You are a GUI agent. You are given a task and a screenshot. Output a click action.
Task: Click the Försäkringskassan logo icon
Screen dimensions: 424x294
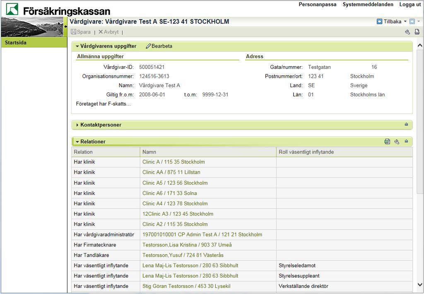(12, 10)
